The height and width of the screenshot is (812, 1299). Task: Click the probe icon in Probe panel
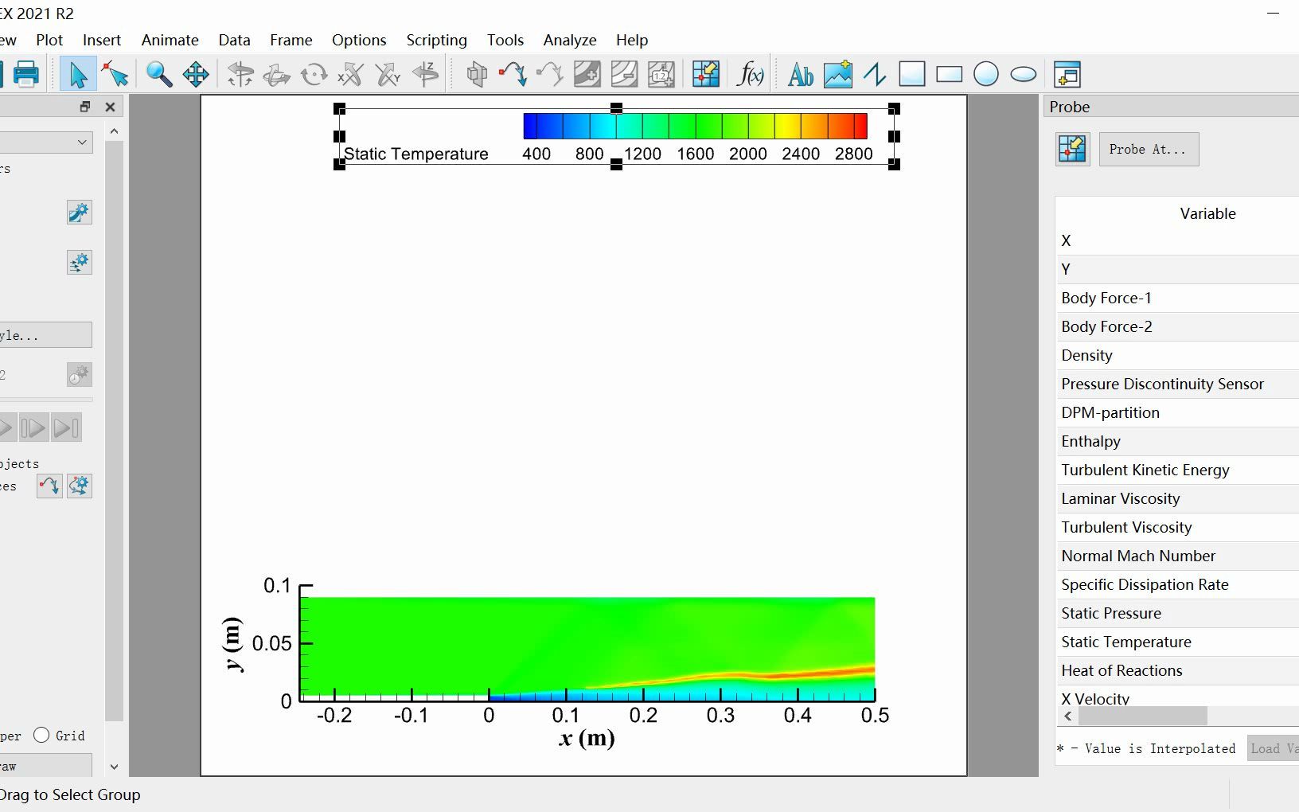1072,149
